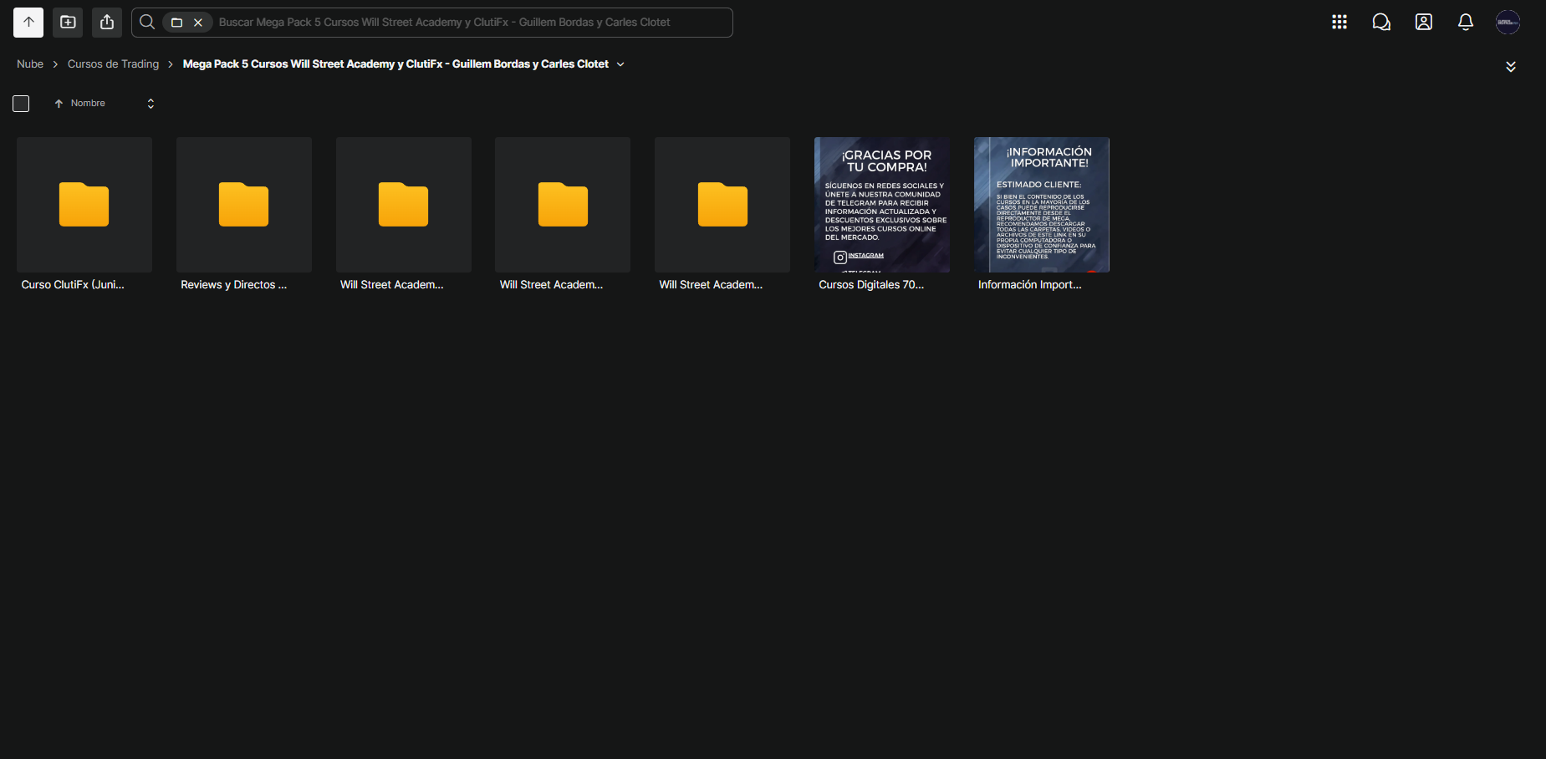Go to Cursos de Trading breadcrumb

click(x=113, y=64)
